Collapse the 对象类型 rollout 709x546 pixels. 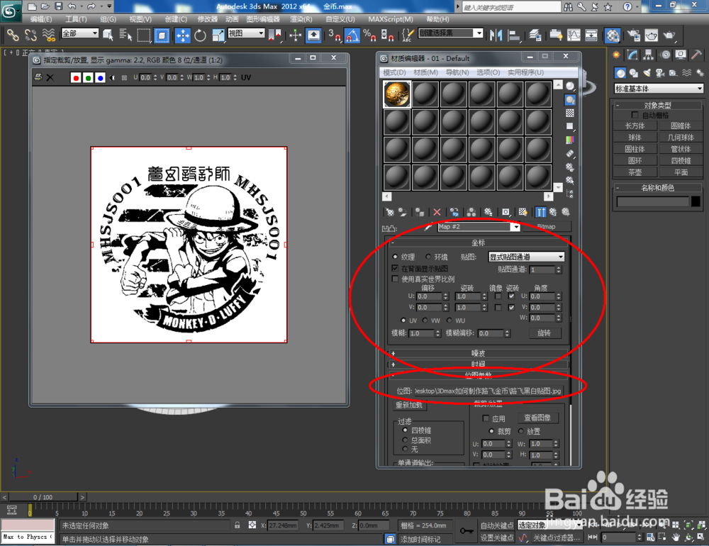click(657, 105)
